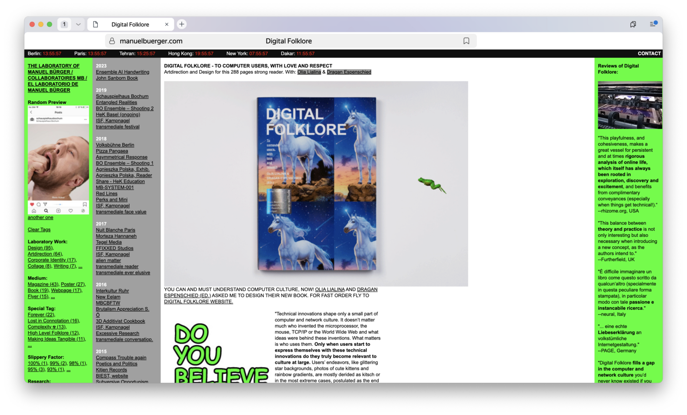Show Poster (27) projects
Screen dimensions: 687x415
[73, 284]
